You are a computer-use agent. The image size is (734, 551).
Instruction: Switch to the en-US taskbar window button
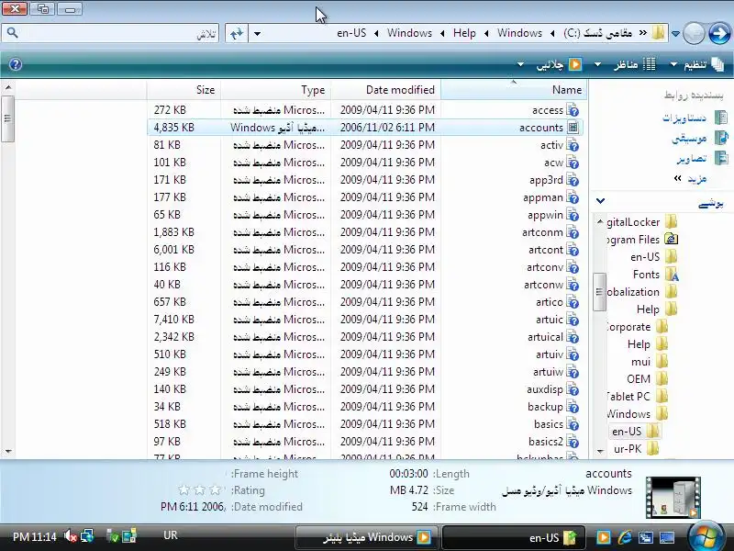[x=513, y=537]
